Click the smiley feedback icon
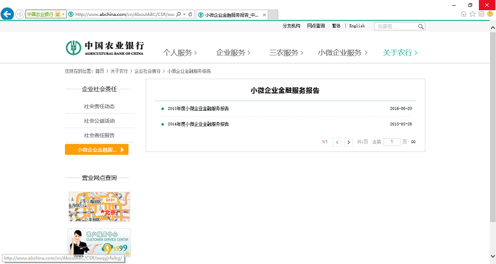Image resolution: width=496 pixels, height=264 pixels. coord(490,14)
